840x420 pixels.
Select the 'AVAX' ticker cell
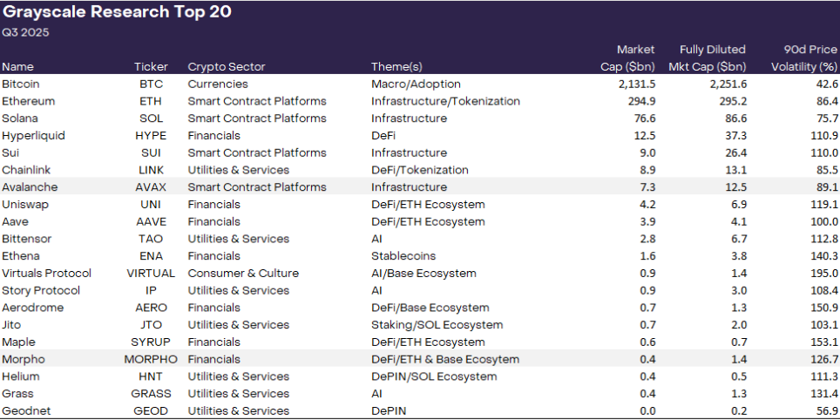tap(151, 187)
